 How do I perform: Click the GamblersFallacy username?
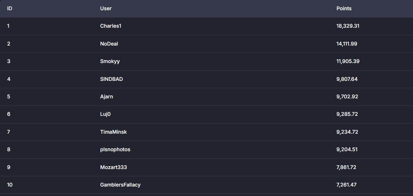coord(120,185)
